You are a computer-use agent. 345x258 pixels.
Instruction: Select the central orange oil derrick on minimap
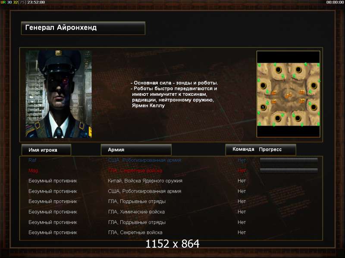289,95
